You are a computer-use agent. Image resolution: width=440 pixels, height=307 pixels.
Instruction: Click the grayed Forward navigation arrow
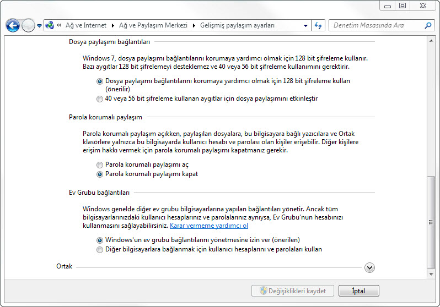click(x=28, y=25)
